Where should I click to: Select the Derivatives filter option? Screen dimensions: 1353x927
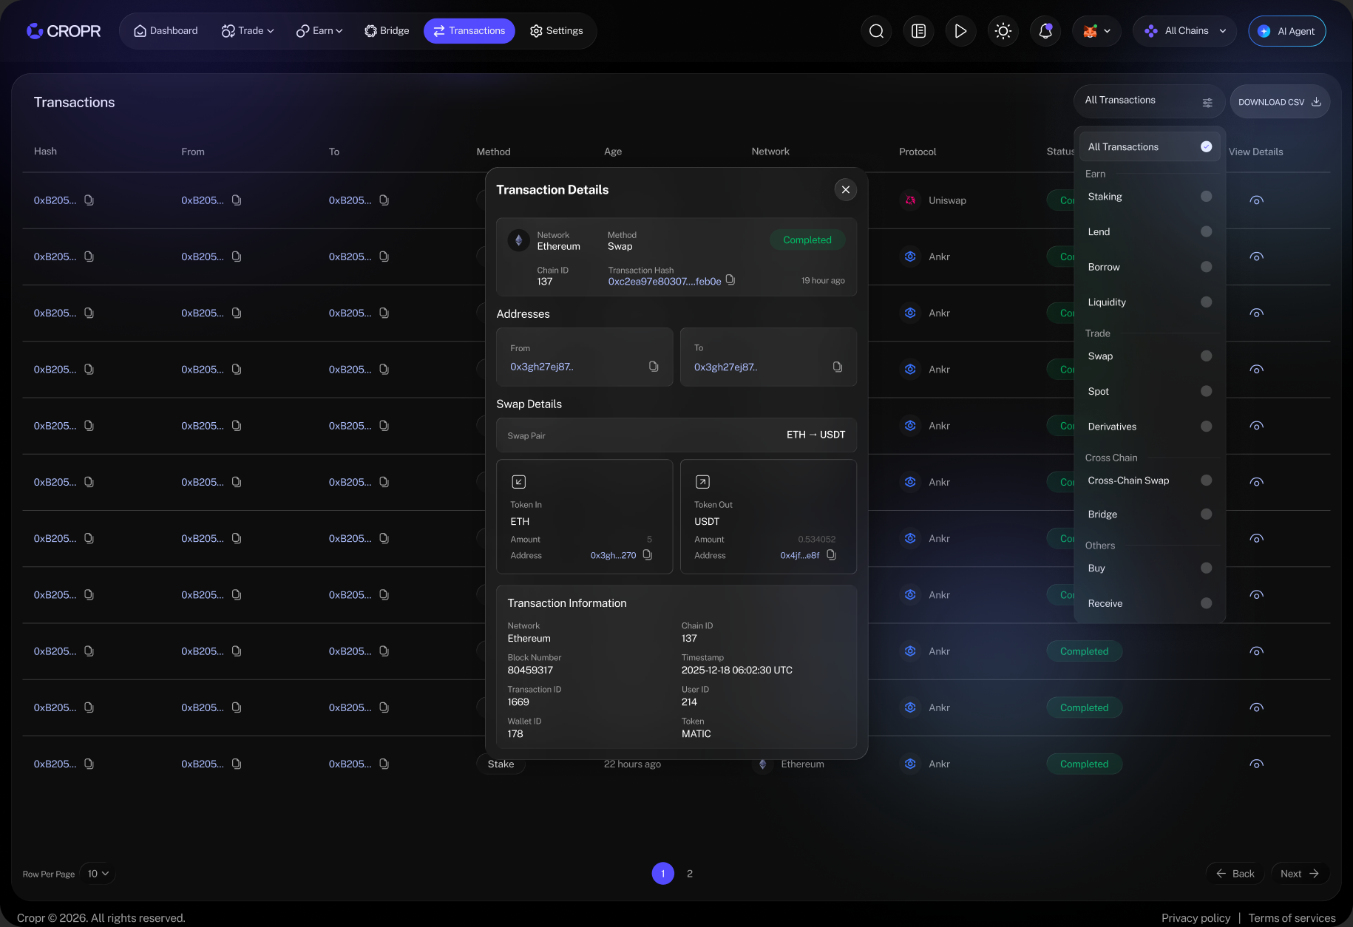(x=1150, y=427)
